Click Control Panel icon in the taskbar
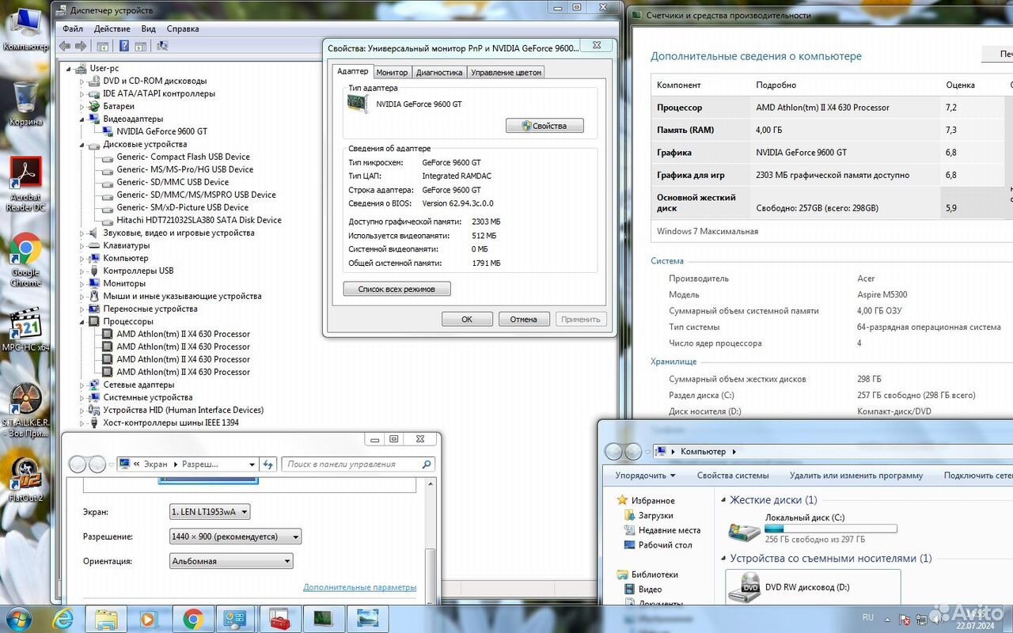 point(235,618)
